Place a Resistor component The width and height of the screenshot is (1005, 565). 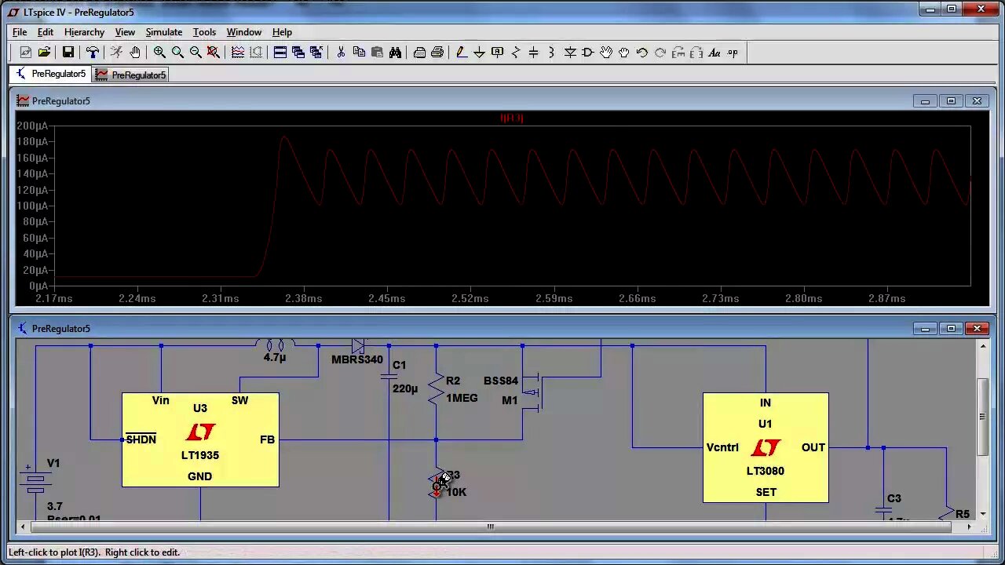pyautogui.click(x=515, y=53)
